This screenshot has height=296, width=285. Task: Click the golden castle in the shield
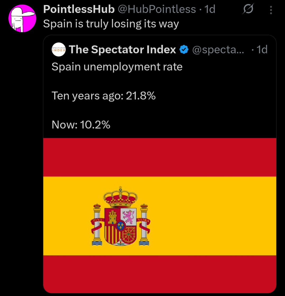113,217
